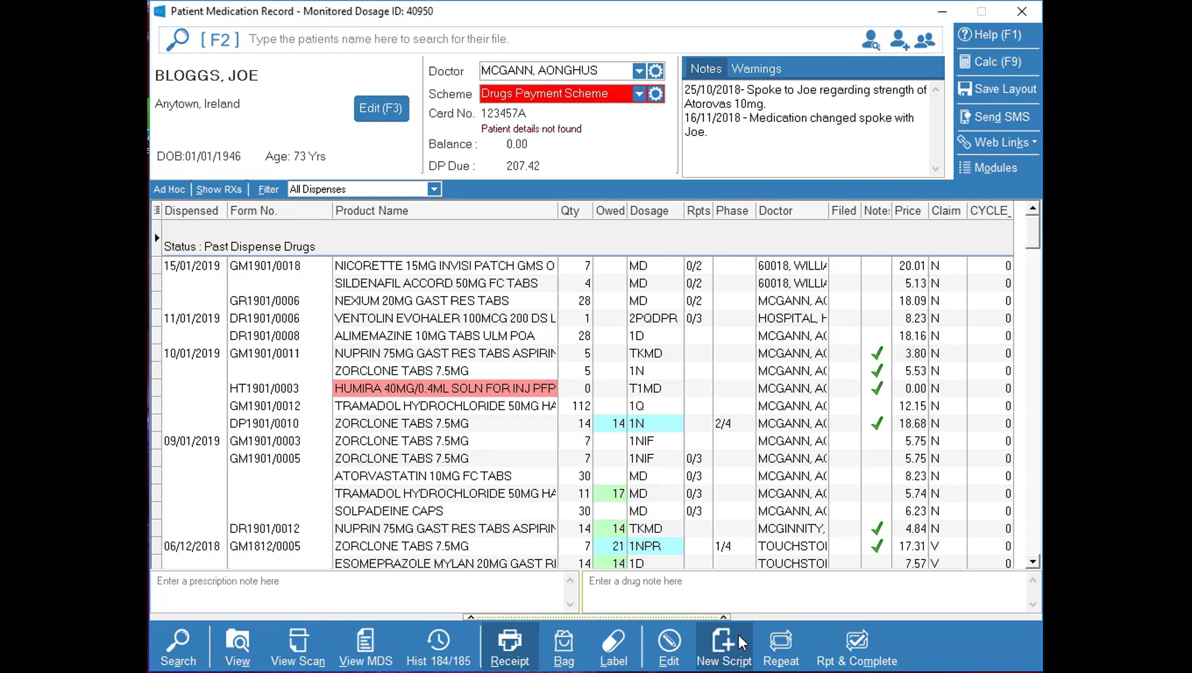This screenshot has width=1192, height=673.
Task: Expand the Doctor dropdown arrow
Action: (639, 71)
